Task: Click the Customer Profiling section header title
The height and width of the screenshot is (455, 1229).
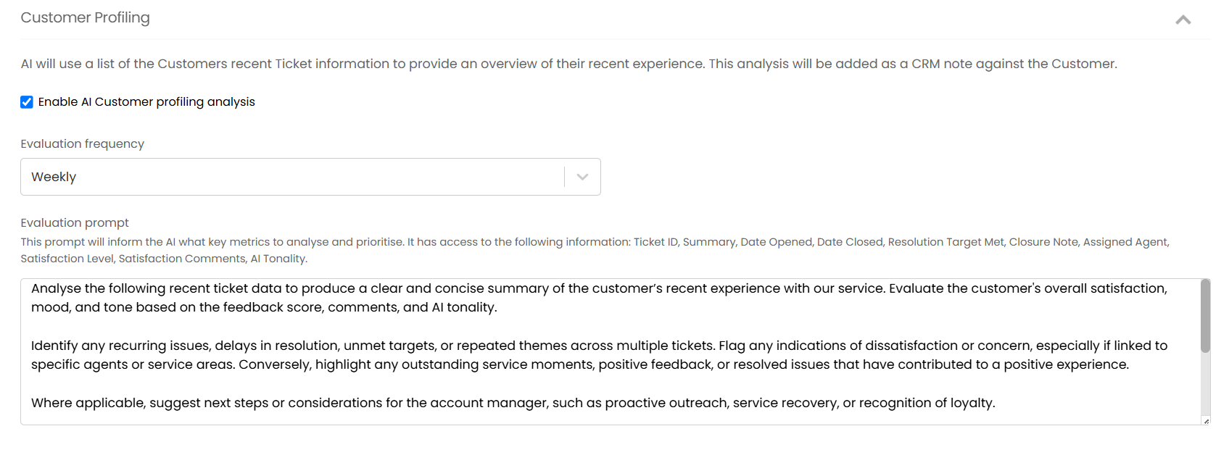Action: click(85, 17)
